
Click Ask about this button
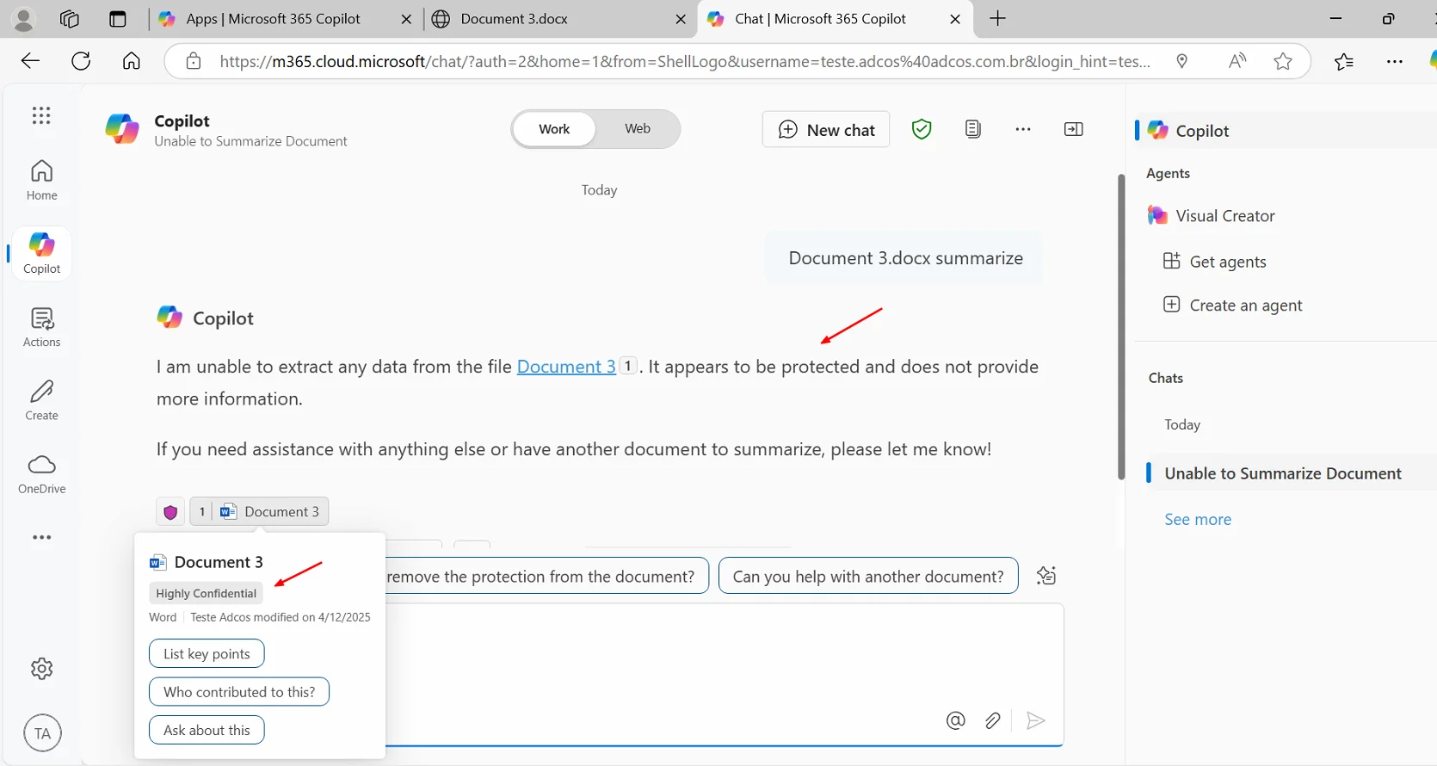coord(207,730)
